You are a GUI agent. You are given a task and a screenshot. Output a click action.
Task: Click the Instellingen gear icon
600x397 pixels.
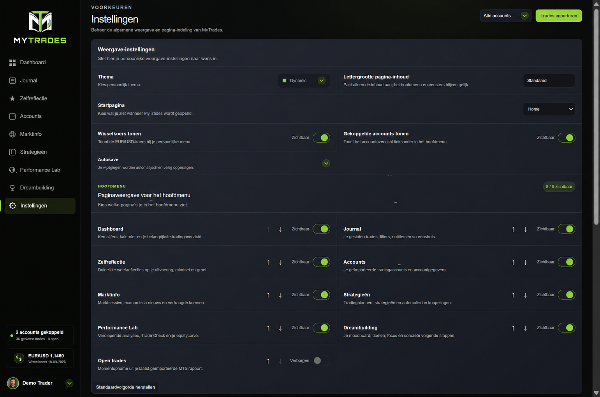click(x=13, y=206)
